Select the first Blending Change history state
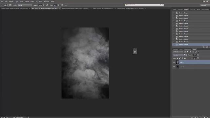Viewport: 210px width, 118px height. (191, 13)
